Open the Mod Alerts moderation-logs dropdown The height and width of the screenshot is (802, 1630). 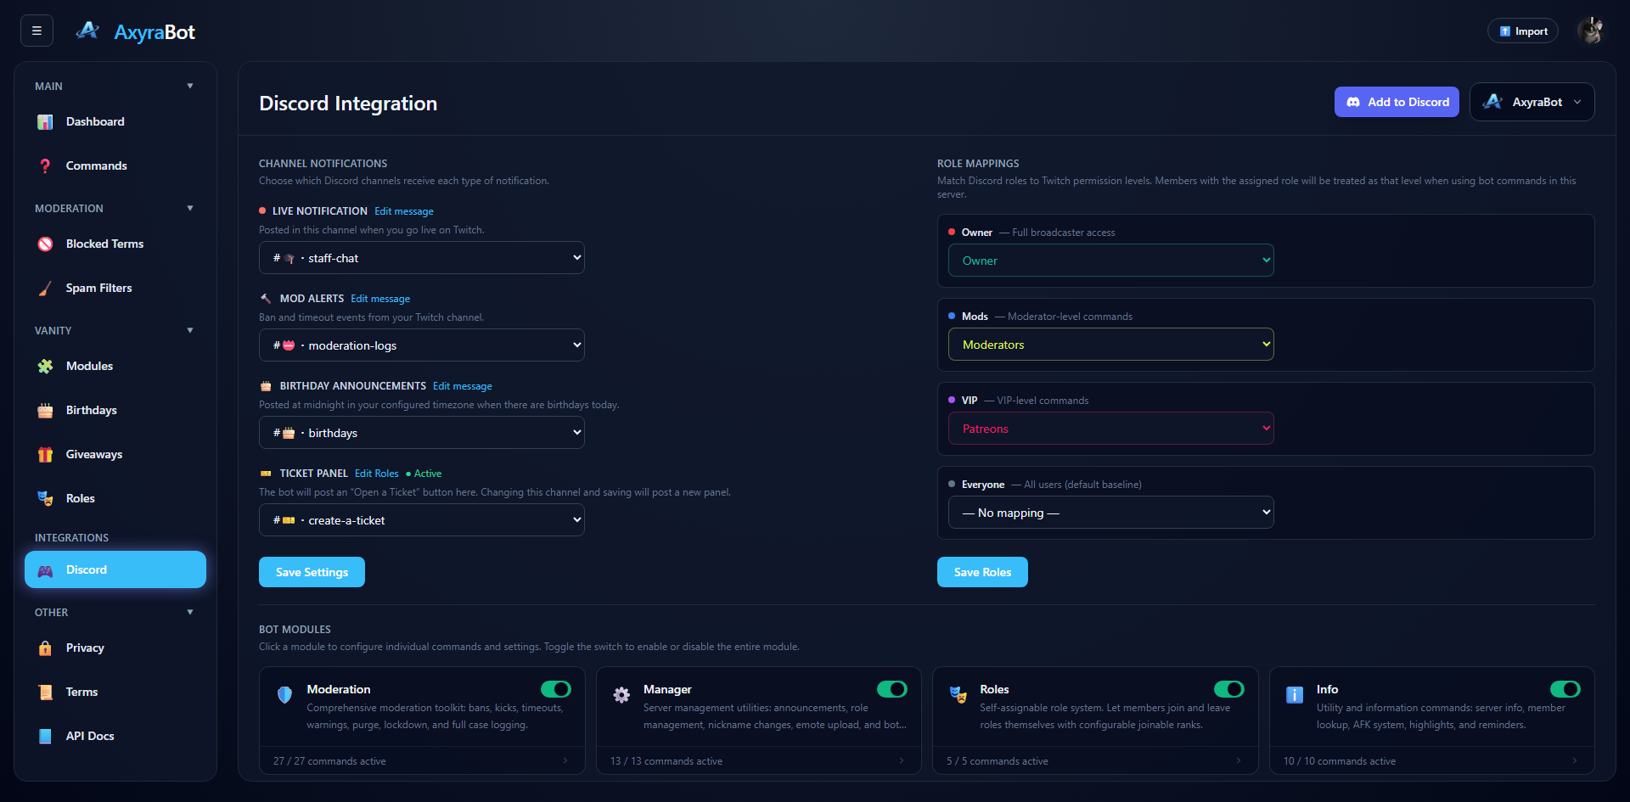tap(422, 345)
